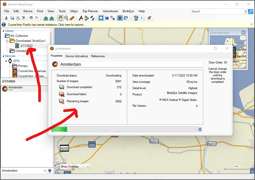Viewport: 255px width, 180px height.
Task: Collapse the EPIX device node
Action: [x=6, y=61]
